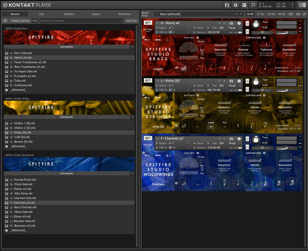The image size is (308, 251).
Task: Open the Studio Brass Instruments dropdown arrow
Action: (132, 47)
